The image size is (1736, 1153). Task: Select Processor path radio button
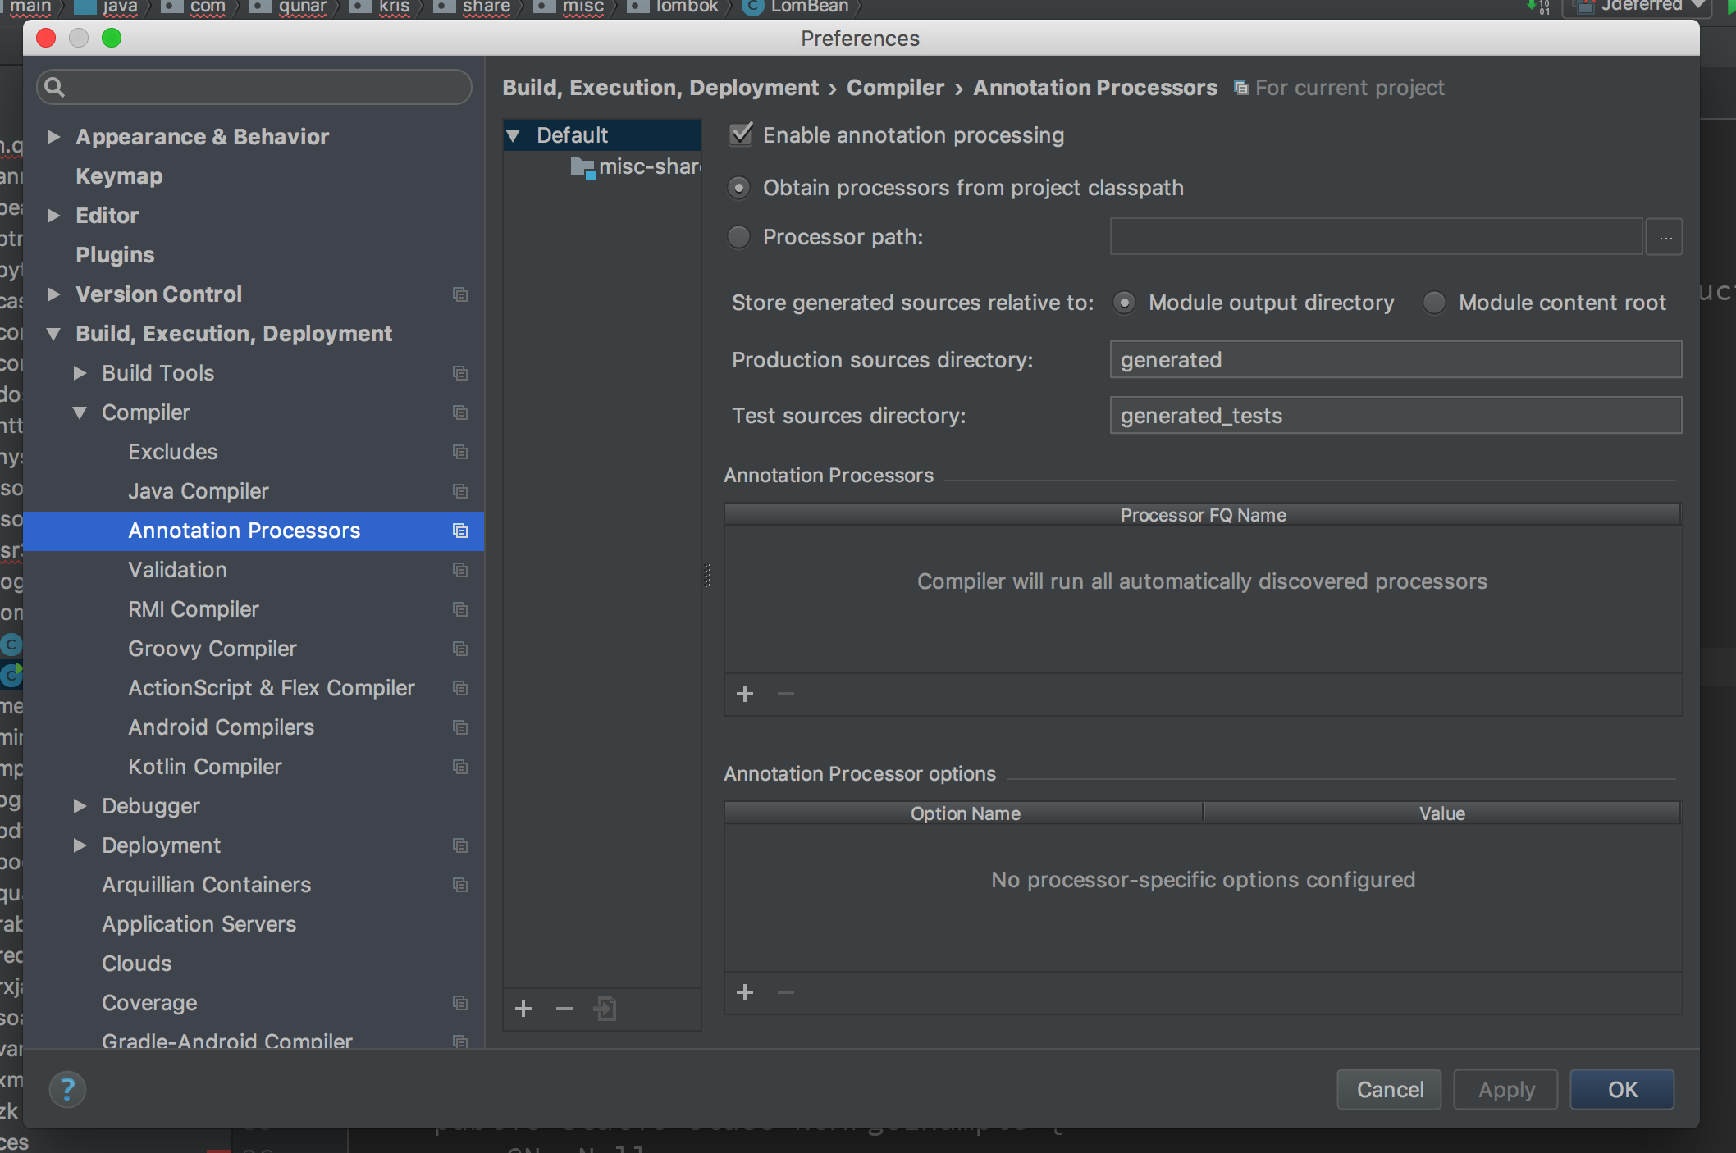pyautogui.click(x=741, y=237)
